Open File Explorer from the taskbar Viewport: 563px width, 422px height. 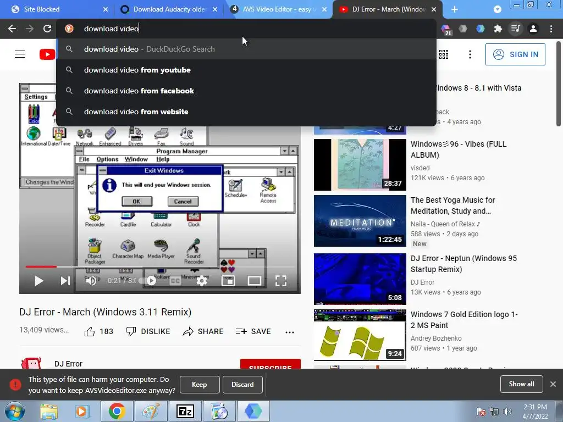[x=49, y=411]
